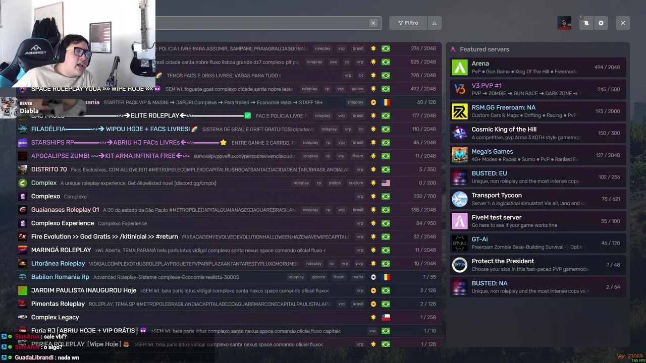Click 'pvp' tag on Litorânea Roleplay row
Image resolution: width=646 pixels, height=363 pixels.
[359, 263]
